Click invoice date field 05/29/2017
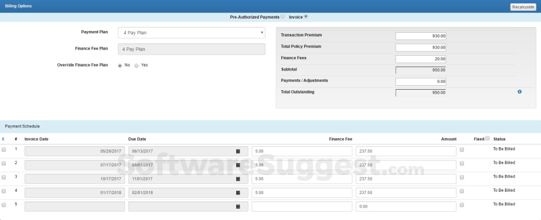This screenshot has height=220, width=541. [74, 151]
